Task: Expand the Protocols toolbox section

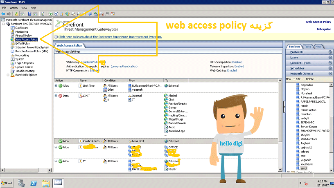Action: coord(330,52)
